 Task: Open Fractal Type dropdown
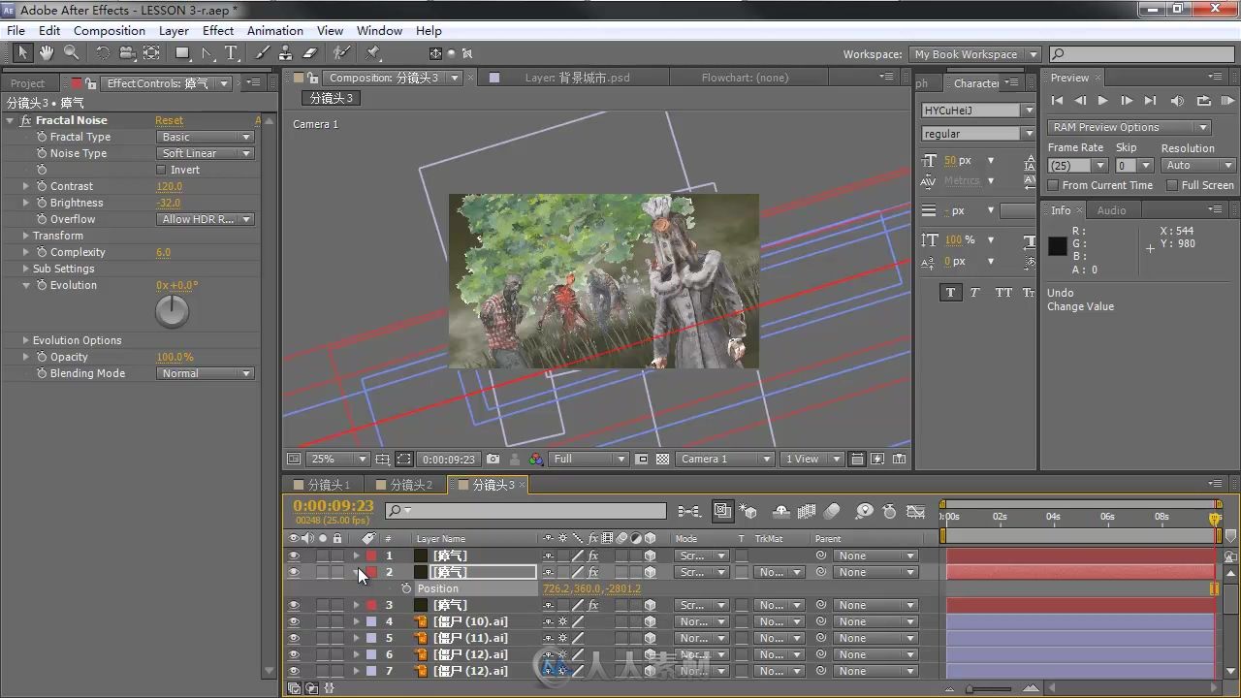[205, 137]
